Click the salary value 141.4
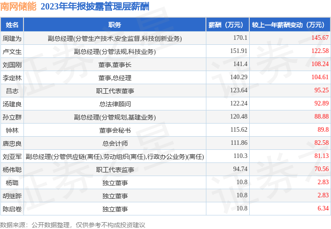 click(240, 64)
